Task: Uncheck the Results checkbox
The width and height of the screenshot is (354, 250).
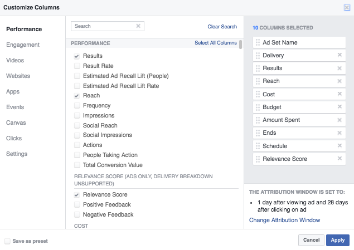Action: click(77, 56)
